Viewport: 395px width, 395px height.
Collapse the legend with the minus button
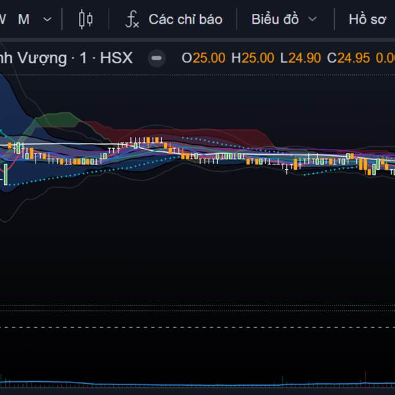[157, 58]
